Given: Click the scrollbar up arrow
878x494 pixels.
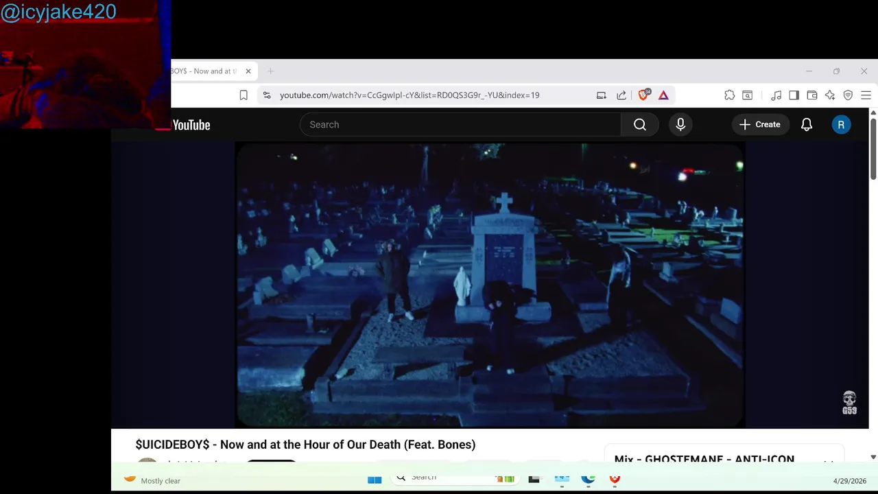Looking at the screenshot, I should pyautogui.click(x=873, y=113).
